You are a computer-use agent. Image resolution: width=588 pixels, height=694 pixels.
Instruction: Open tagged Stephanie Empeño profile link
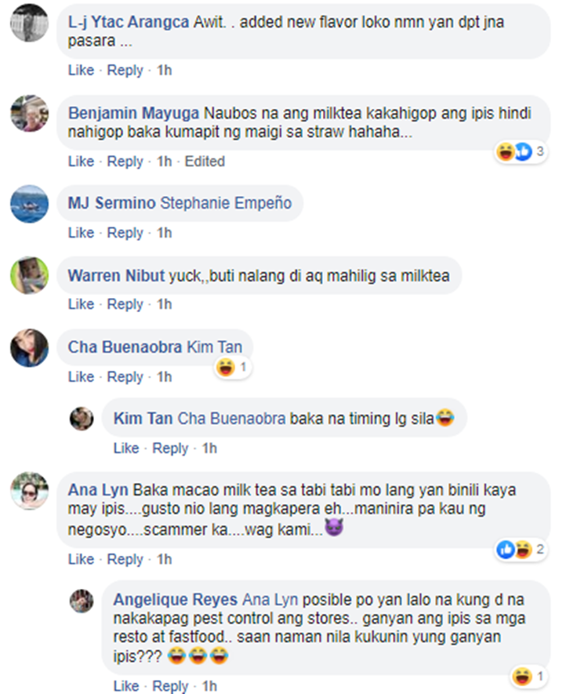tap(226, 203)
